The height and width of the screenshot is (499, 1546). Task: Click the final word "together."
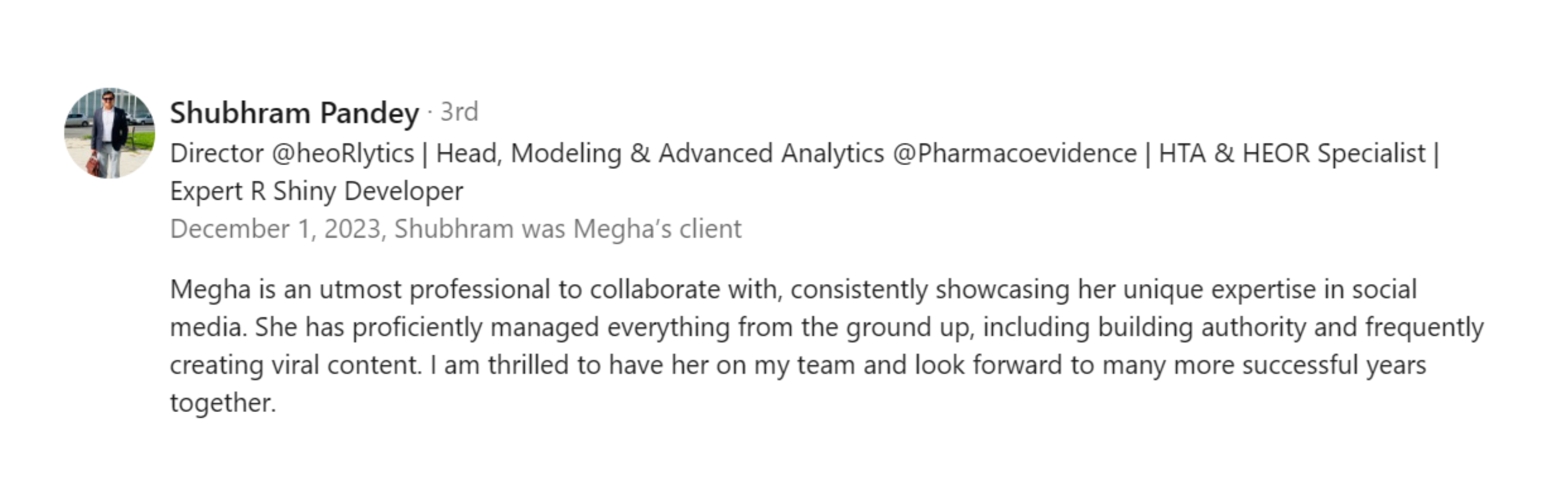(223, 402)
